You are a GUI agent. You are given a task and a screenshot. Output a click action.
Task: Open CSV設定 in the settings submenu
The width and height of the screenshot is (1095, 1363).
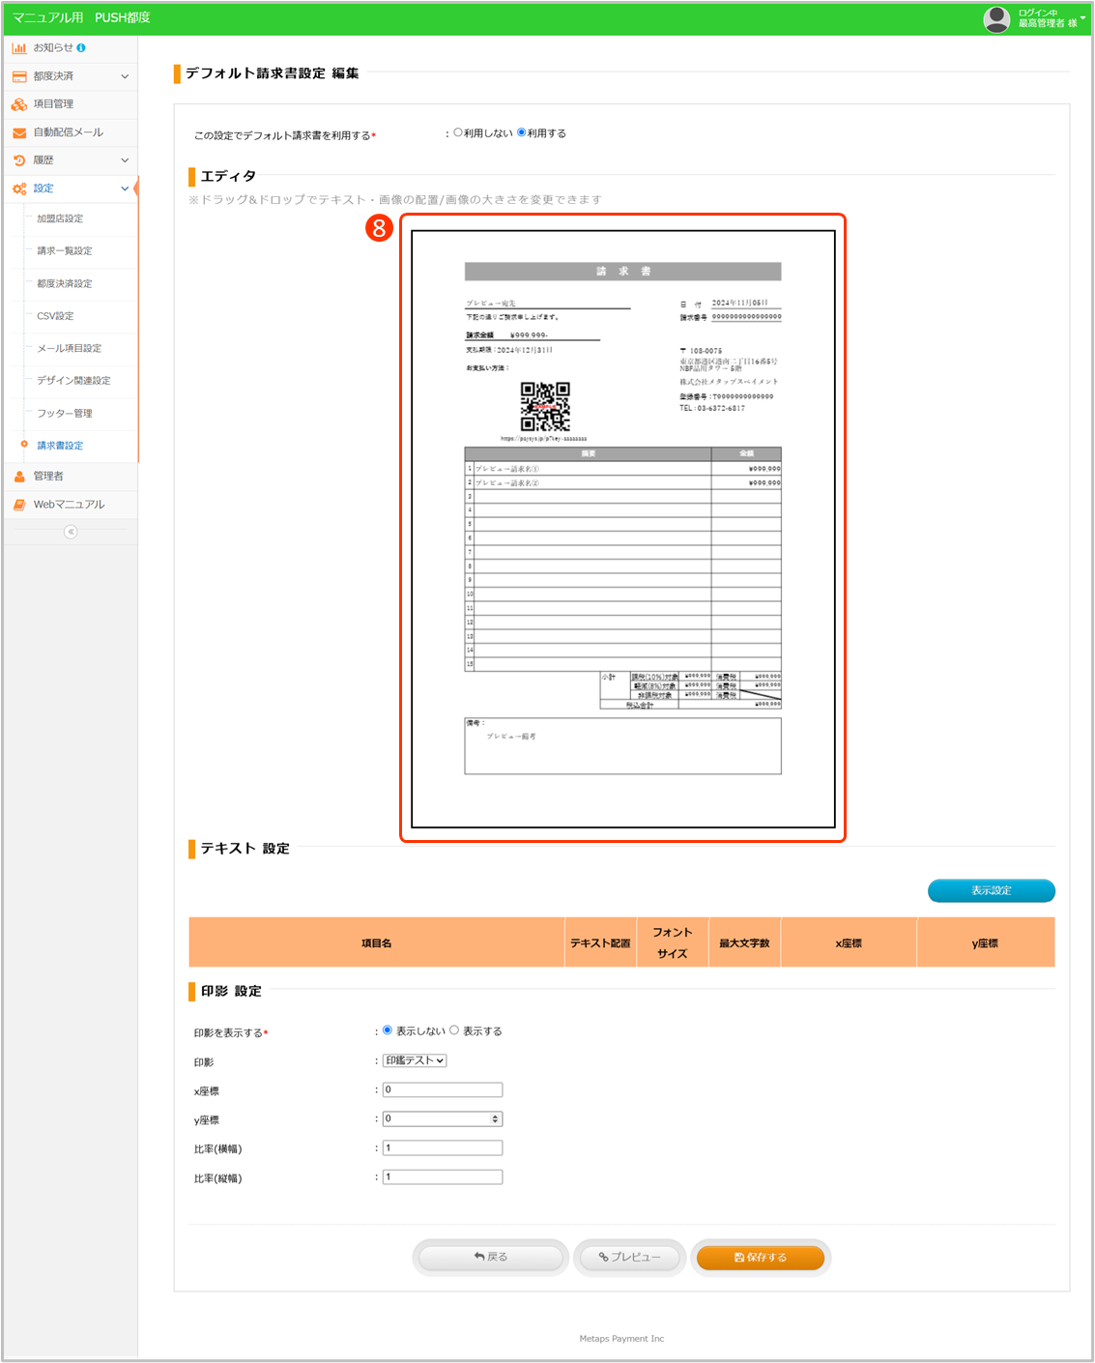click(55, 316)
